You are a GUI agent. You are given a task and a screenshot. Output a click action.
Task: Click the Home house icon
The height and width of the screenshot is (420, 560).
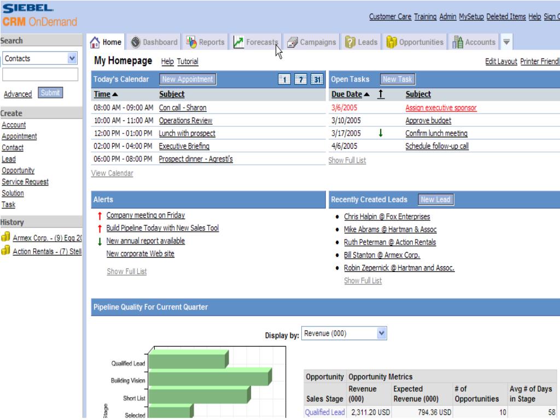click(95, 42)
